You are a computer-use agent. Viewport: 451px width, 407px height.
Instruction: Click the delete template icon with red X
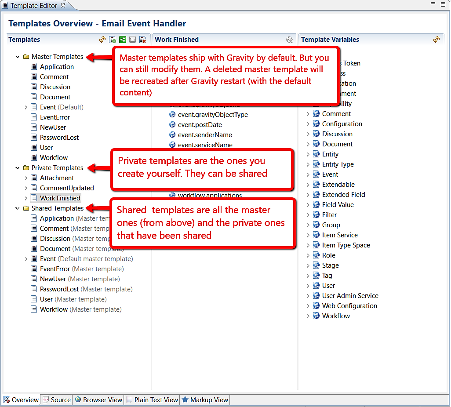click(142, 40)
